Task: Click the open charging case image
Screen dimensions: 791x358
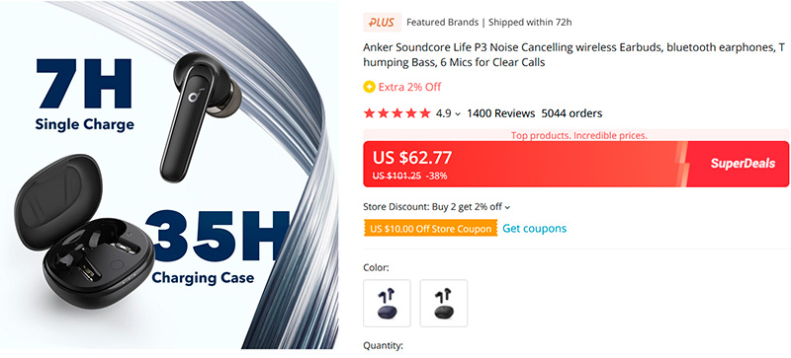Action: click(84, 232)
